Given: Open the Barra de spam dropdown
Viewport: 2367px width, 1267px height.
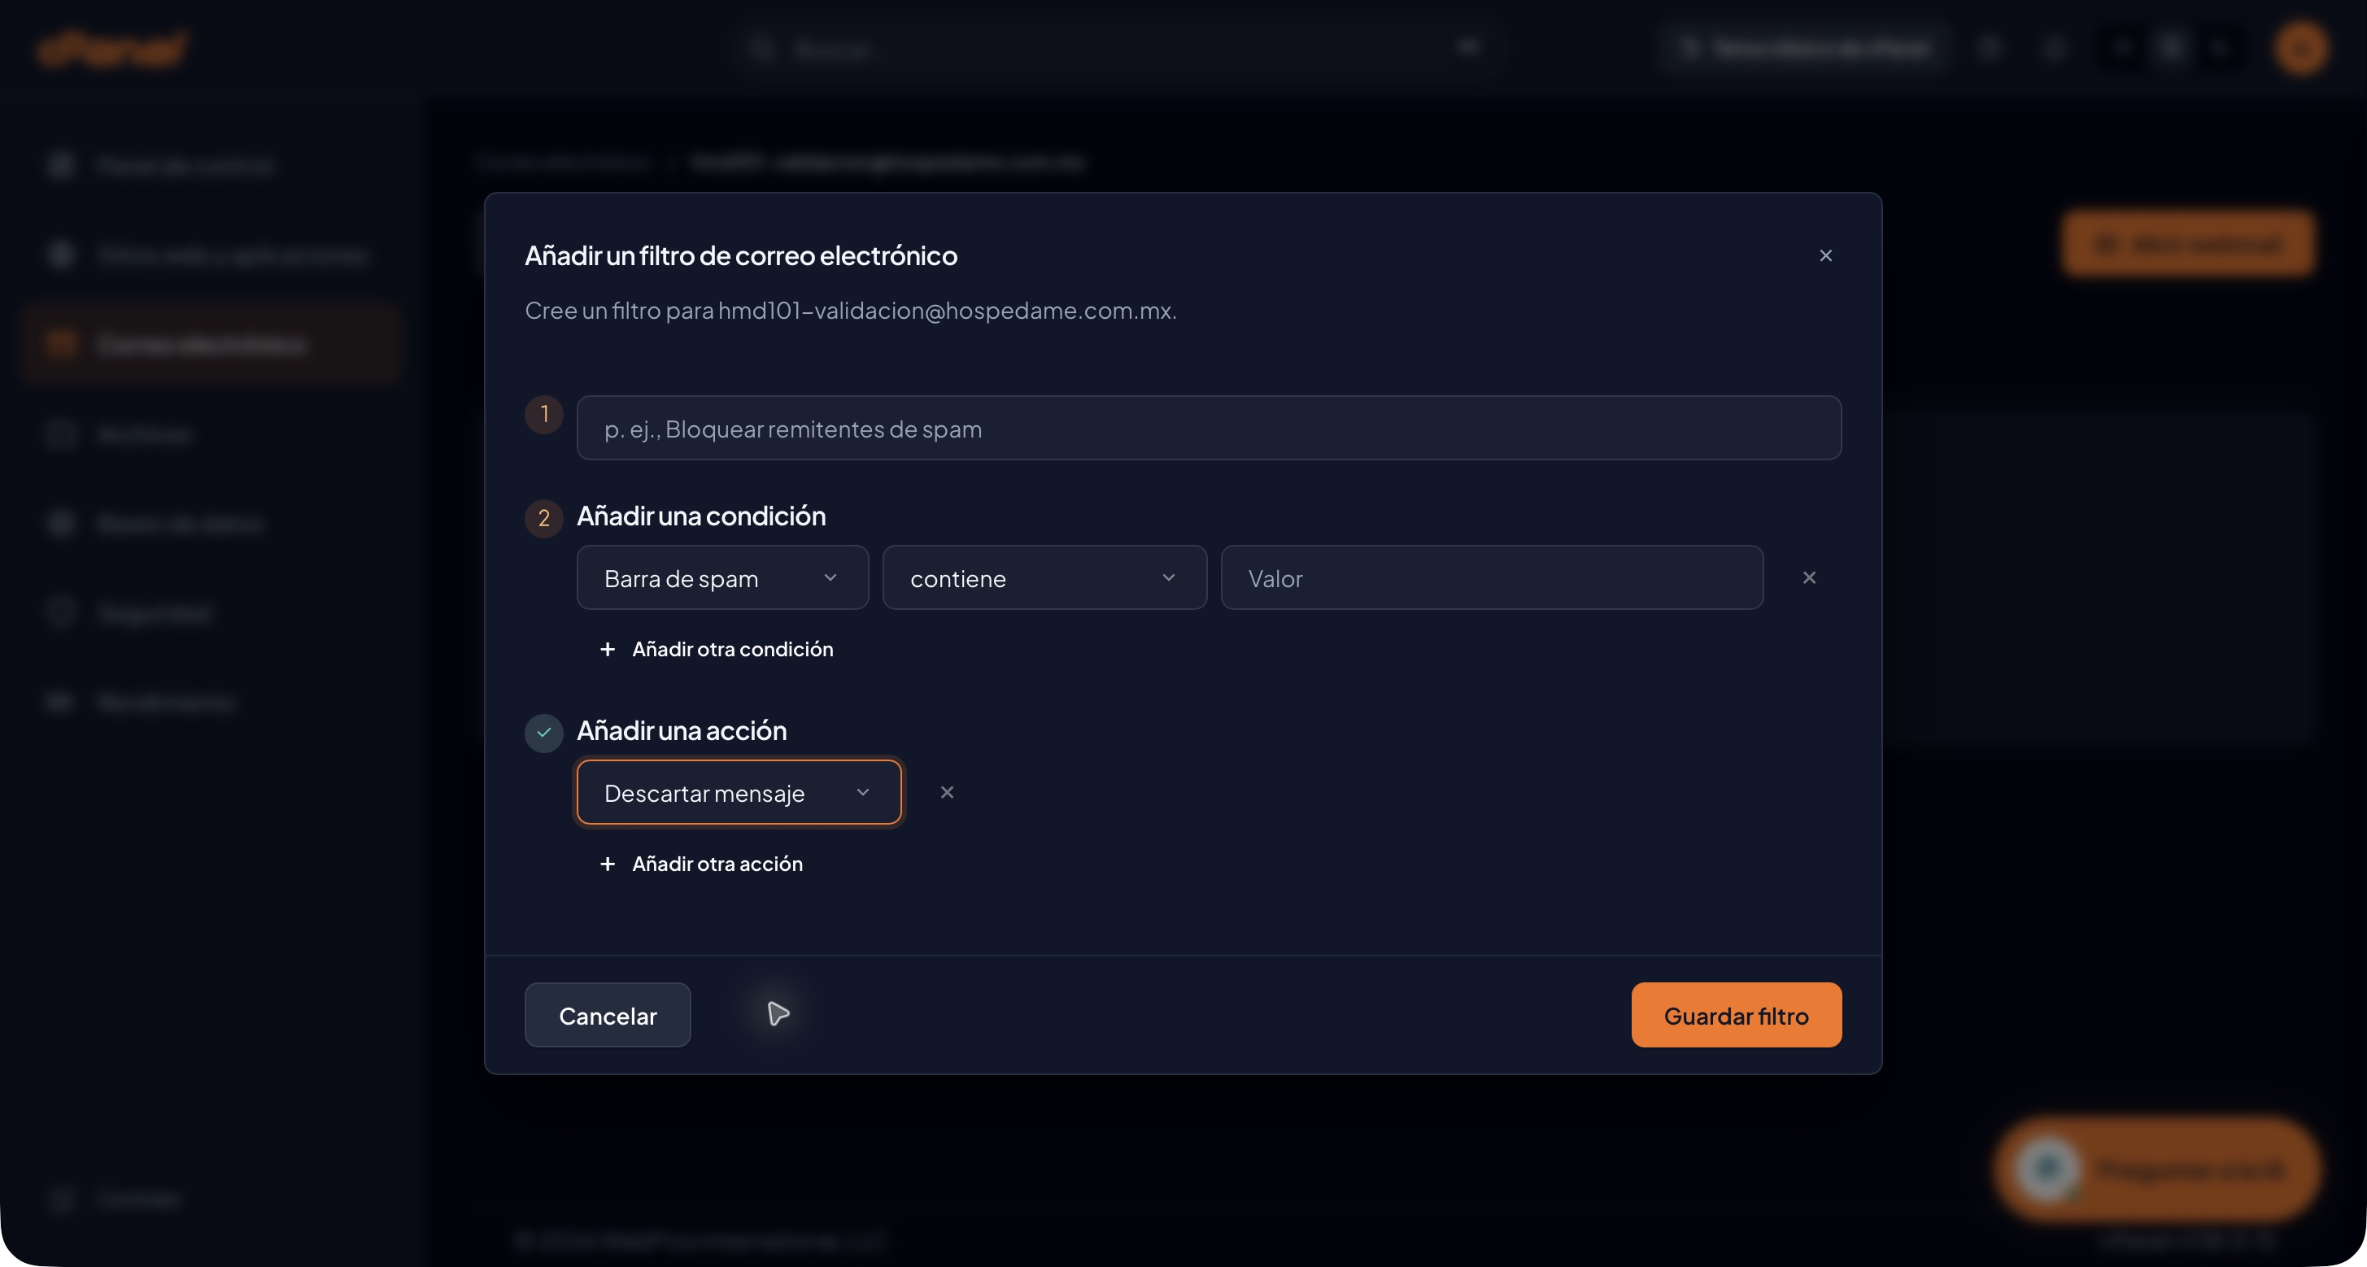Looking at the screenshot, I should 722,578.
